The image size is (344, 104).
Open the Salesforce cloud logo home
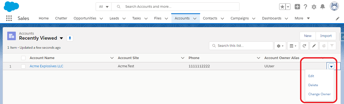coord(12,6)
